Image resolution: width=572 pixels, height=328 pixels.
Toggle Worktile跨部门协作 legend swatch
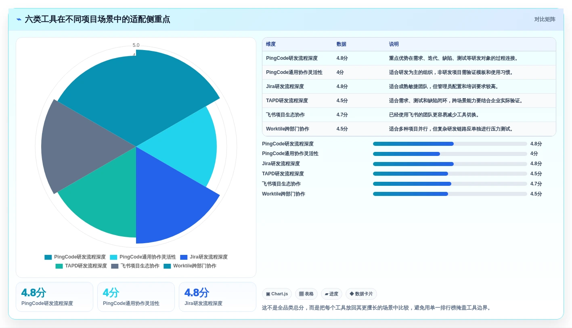coord(167,266)
